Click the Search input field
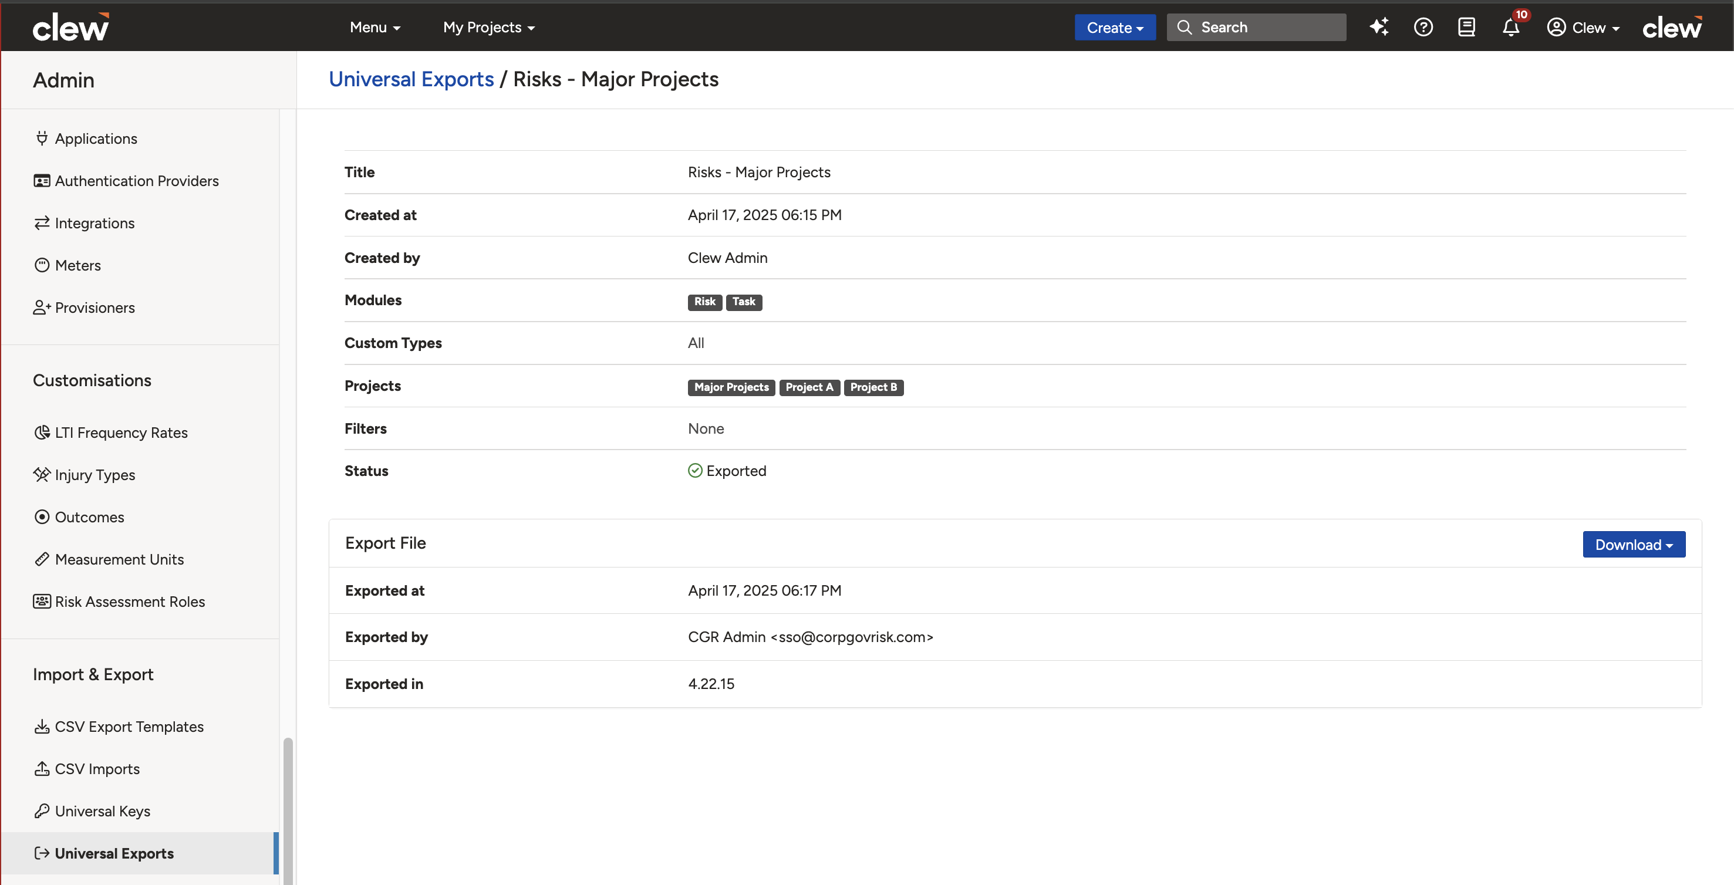The image size is (1734, 885). click(1256, 27)
